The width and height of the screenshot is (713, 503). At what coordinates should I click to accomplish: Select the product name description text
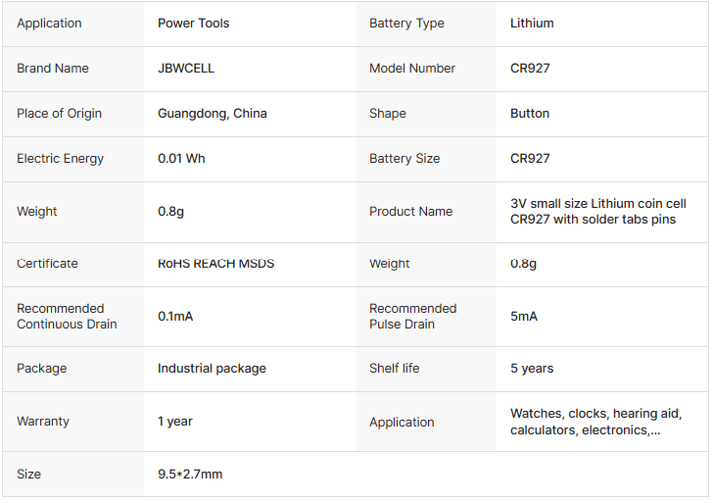597,212
